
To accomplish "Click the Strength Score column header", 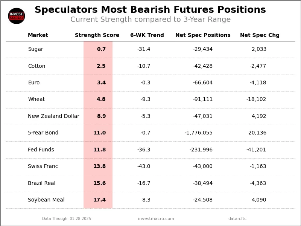I will [97, 35].
